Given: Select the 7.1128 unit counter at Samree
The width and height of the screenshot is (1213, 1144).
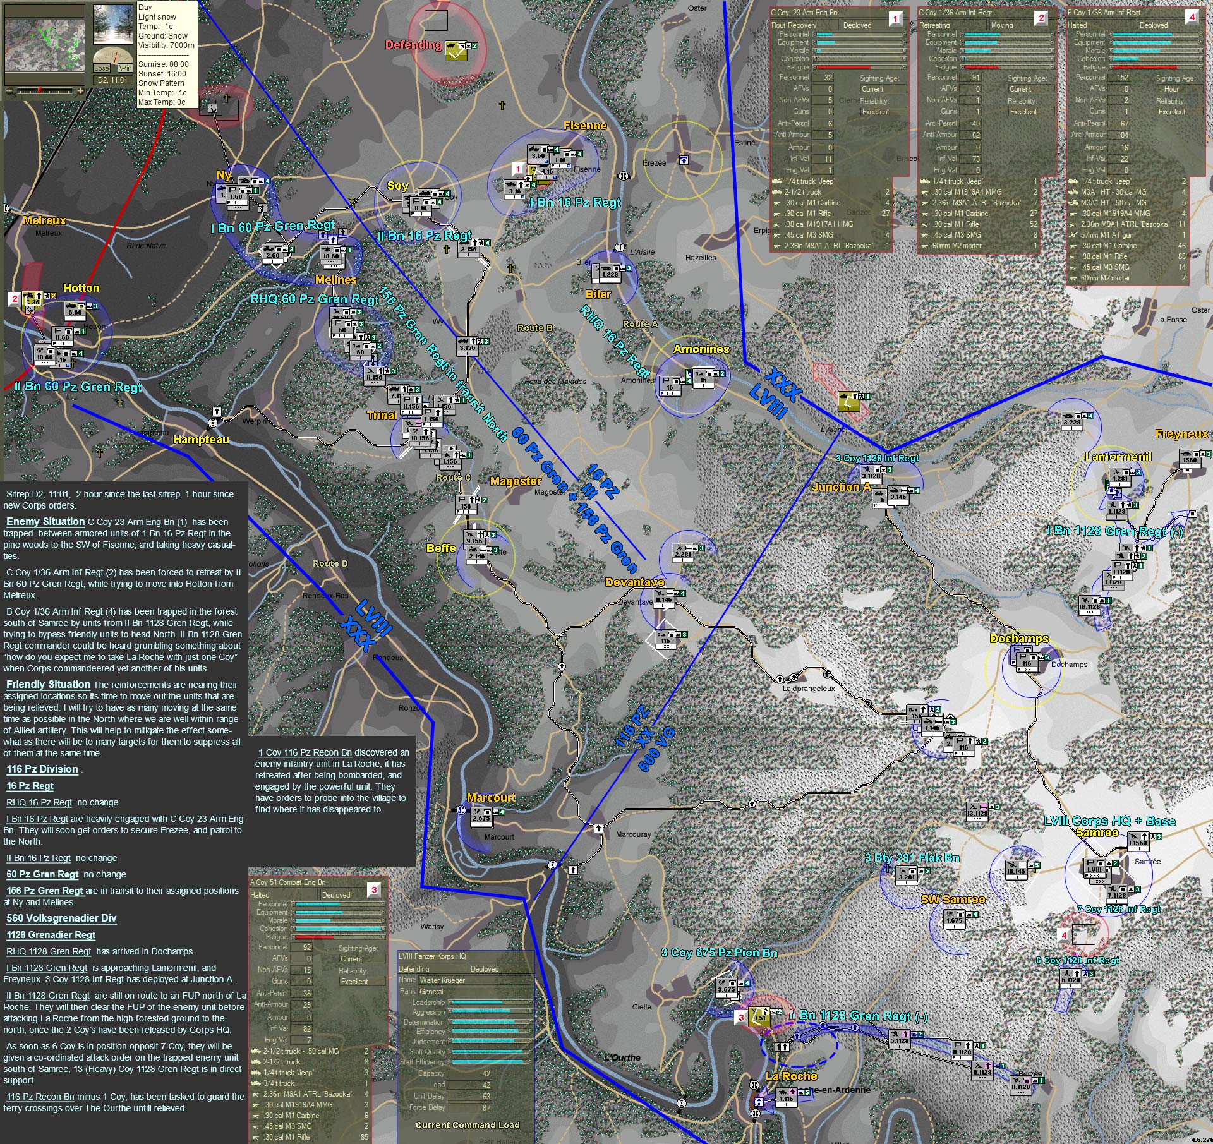Looking at the screenshot, I should point(1116,894).
